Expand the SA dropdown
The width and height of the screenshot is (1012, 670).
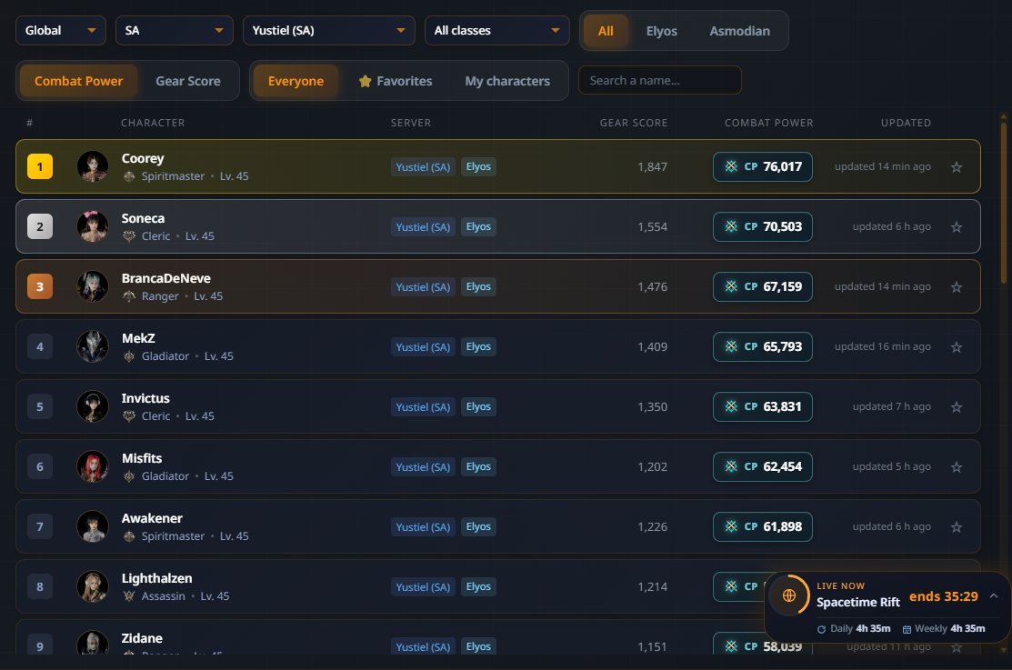pos(175,30)
